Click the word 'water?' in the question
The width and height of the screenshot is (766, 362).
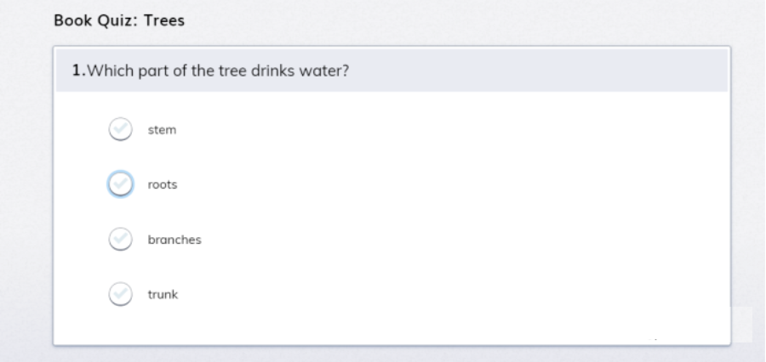click(x=325, y=71)
